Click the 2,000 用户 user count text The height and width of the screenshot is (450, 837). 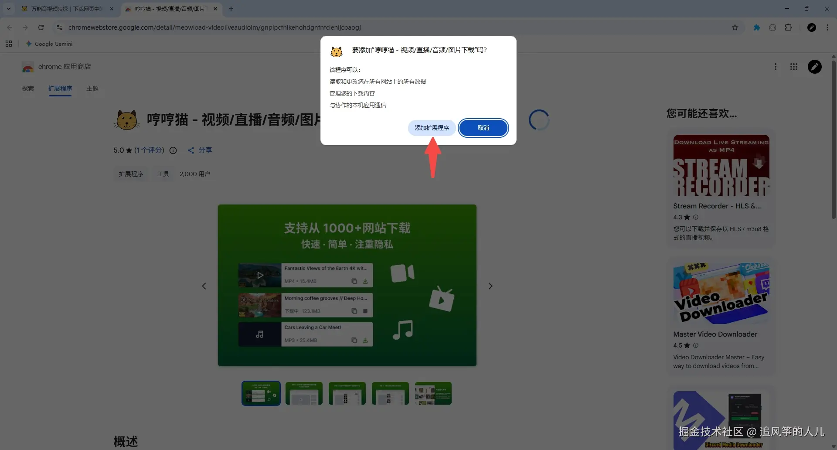tap(195, 174)
